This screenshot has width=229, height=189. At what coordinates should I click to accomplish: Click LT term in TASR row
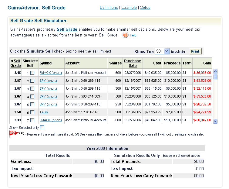[x=184, y=112]
